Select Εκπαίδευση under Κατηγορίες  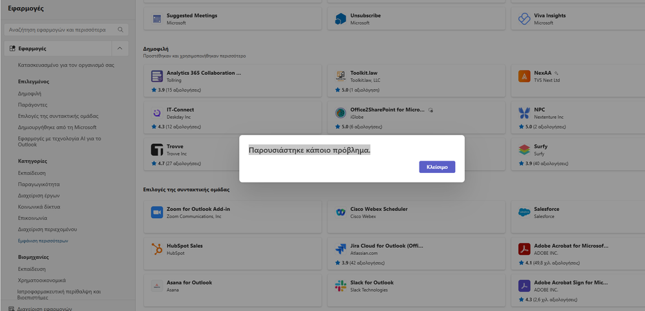32,173
